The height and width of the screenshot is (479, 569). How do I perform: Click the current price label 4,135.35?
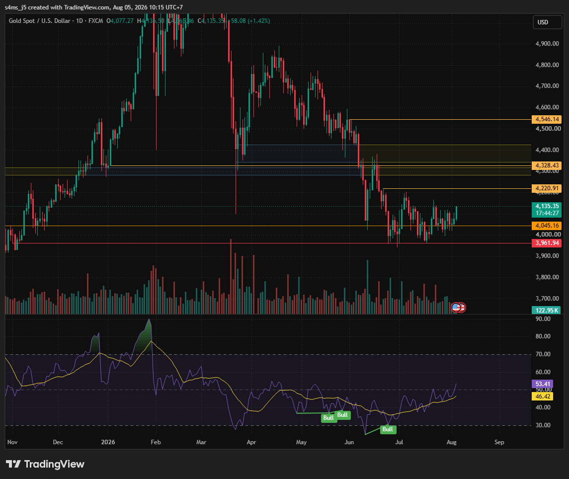pyautogui.click(x=547, y=206)
